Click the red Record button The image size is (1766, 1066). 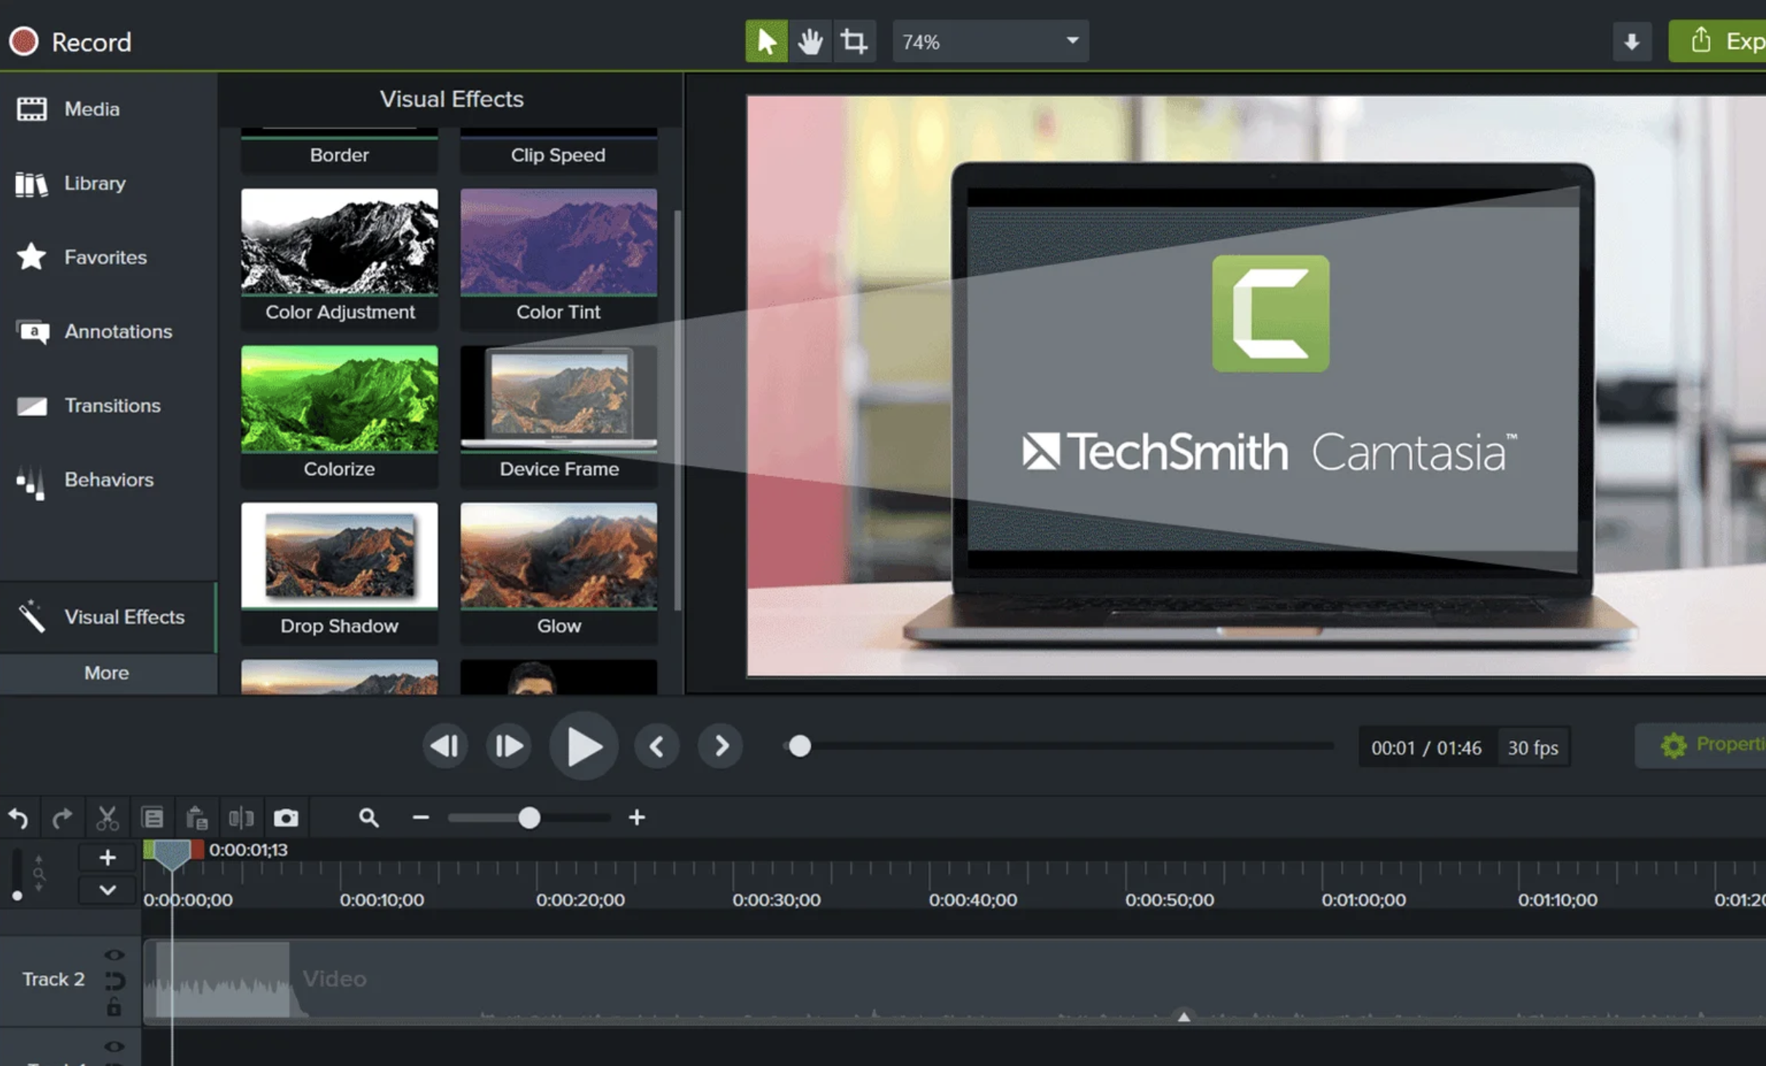coord(23,42)
